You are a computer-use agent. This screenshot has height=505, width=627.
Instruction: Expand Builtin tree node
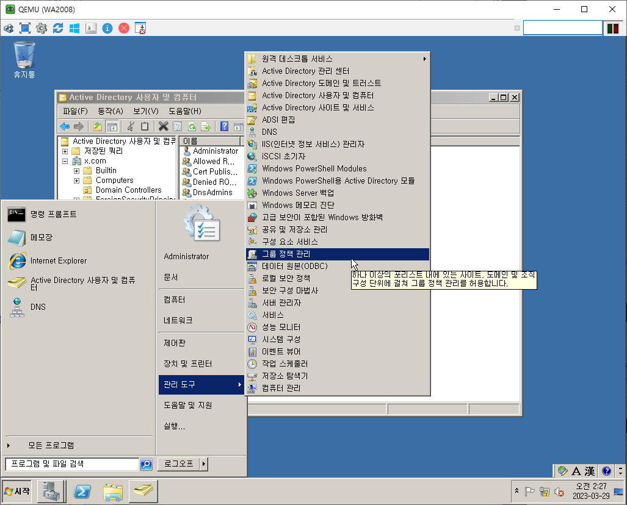(76, 171)
